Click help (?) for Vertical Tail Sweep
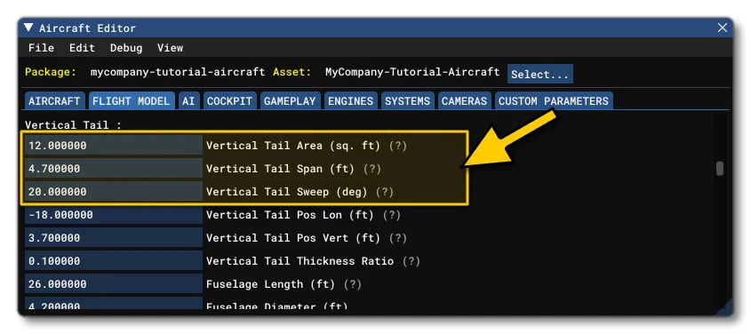This screenshot has height=334, width=751. click(x=385, y=191)
